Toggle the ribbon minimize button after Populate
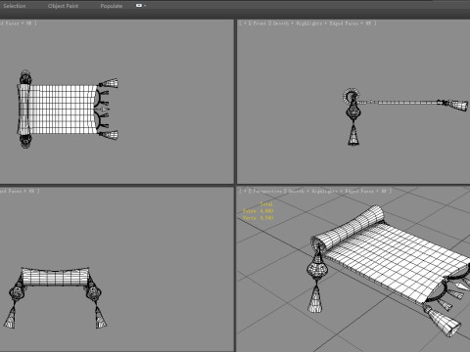Image resolution: width=470 pixels, height=352 pixels. (x=139, y=6)
